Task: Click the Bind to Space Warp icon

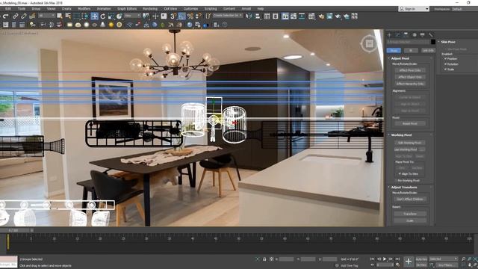Action: 32,16
